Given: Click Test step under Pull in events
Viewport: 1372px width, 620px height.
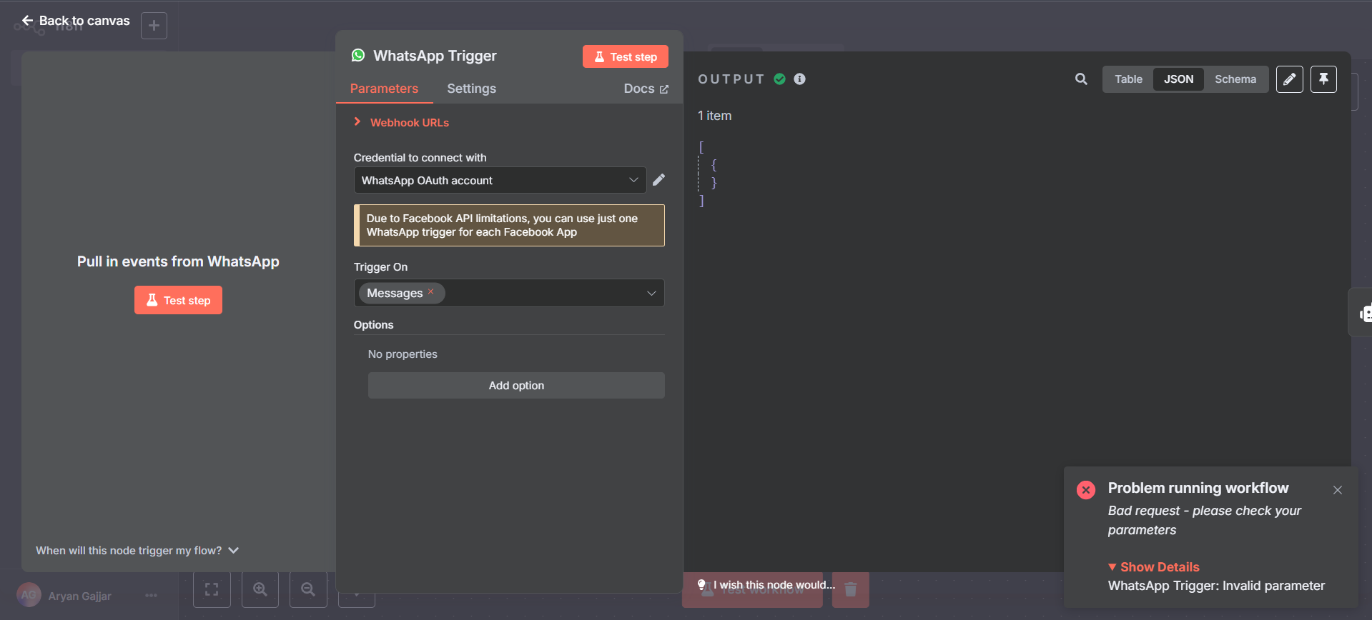Looking at the screenshot, I should (178, 300).
